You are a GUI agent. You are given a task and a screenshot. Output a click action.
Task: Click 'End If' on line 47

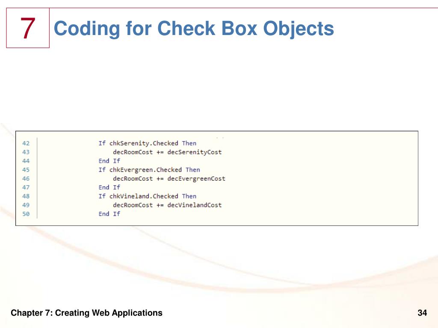tap(109, 187)
